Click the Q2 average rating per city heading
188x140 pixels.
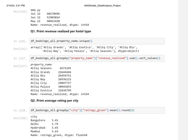[x=54, y=101]
